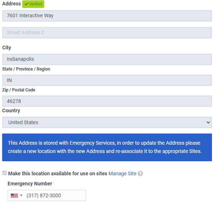Click the Zip / Postal Code label
Screen dimensions: 217x203
pos(19,90)
